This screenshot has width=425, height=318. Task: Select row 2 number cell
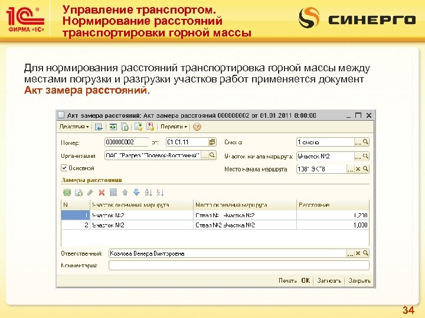click(x=76, y=225)
